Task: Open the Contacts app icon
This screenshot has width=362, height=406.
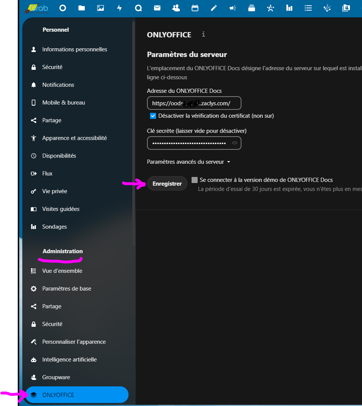Action: (176, 8)
